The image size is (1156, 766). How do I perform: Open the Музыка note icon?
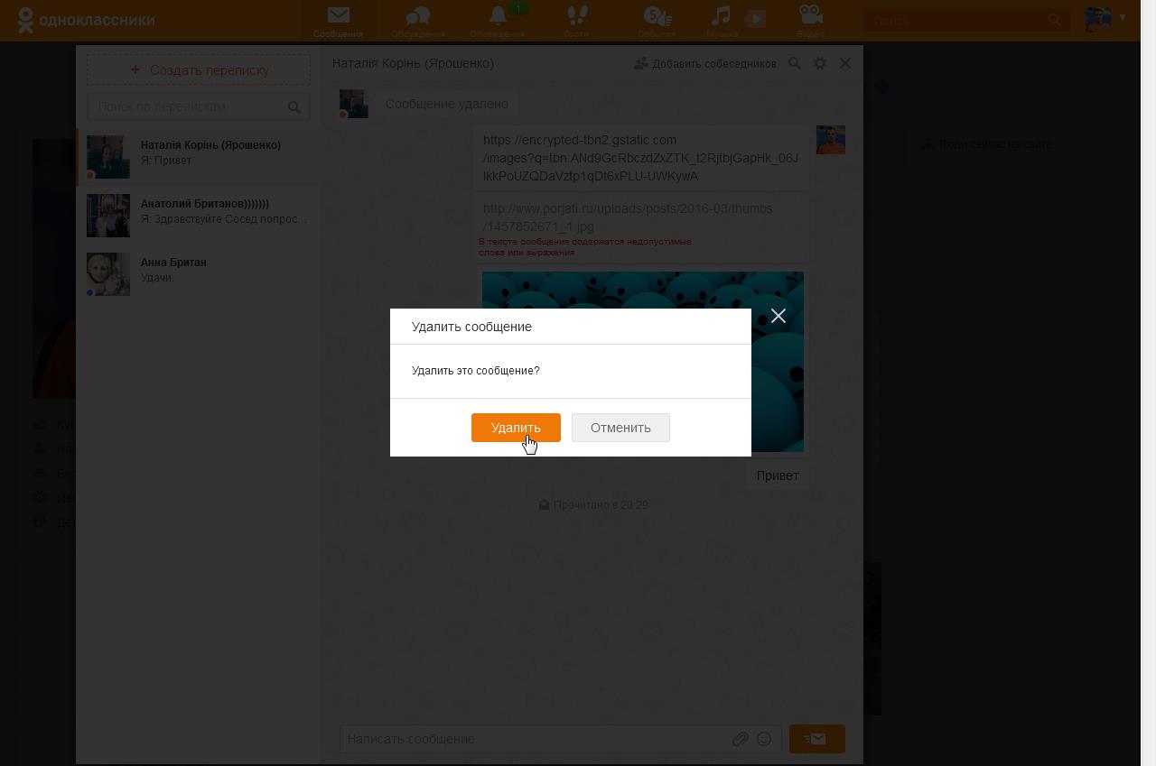tap(722, 21)
